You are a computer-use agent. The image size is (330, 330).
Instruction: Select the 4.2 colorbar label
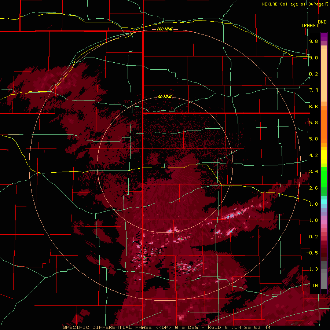313,155
